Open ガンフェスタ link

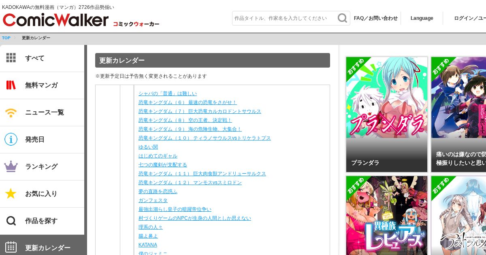pyautogui.click(x=153, y=200)
